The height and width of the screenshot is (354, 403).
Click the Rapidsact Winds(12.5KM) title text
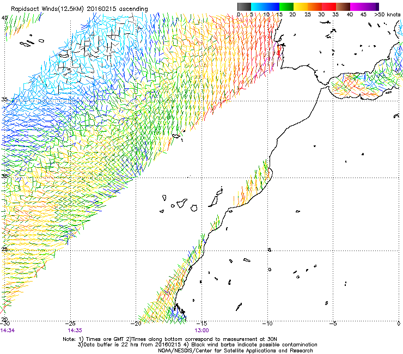point(80,9)
